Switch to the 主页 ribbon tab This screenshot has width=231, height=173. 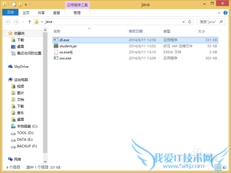[26, 13]
